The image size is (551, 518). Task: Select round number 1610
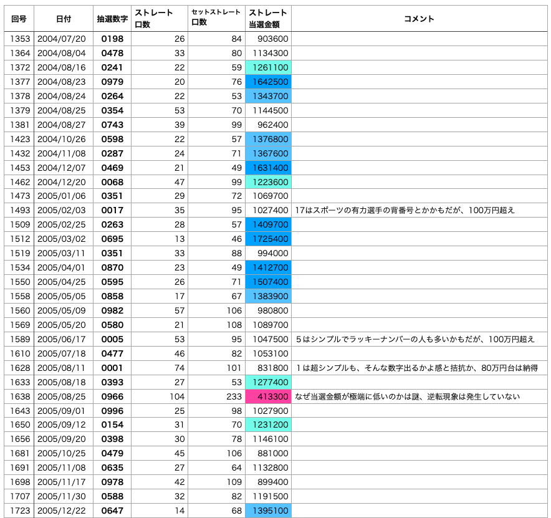pyautogui.click(x=19, y=353)
